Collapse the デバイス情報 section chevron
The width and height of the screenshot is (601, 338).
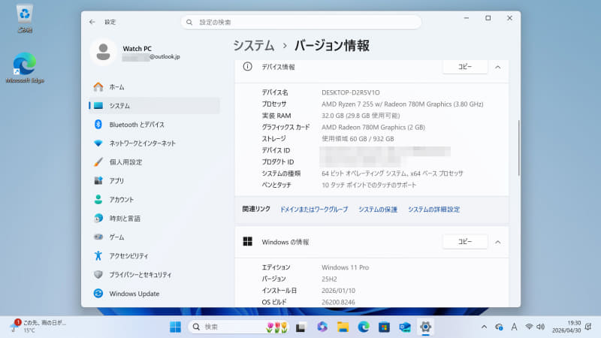(497, 67)
